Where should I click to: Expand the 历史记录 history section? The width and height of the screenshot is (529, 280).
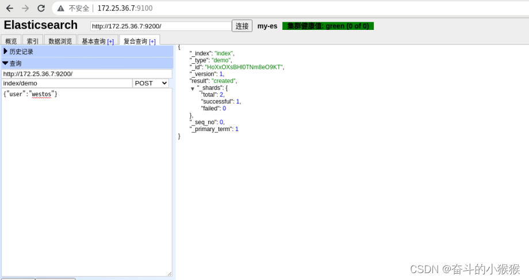(87, 52)
